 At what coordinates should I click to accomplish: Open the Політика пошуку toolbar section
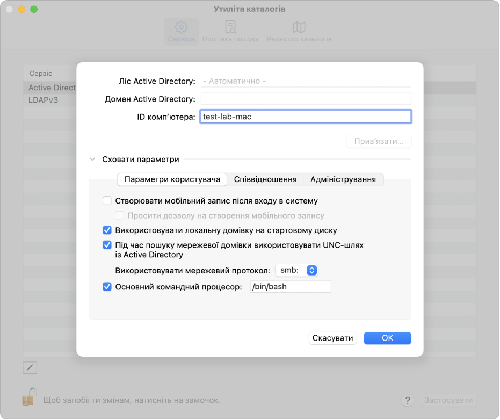(230, 32)
